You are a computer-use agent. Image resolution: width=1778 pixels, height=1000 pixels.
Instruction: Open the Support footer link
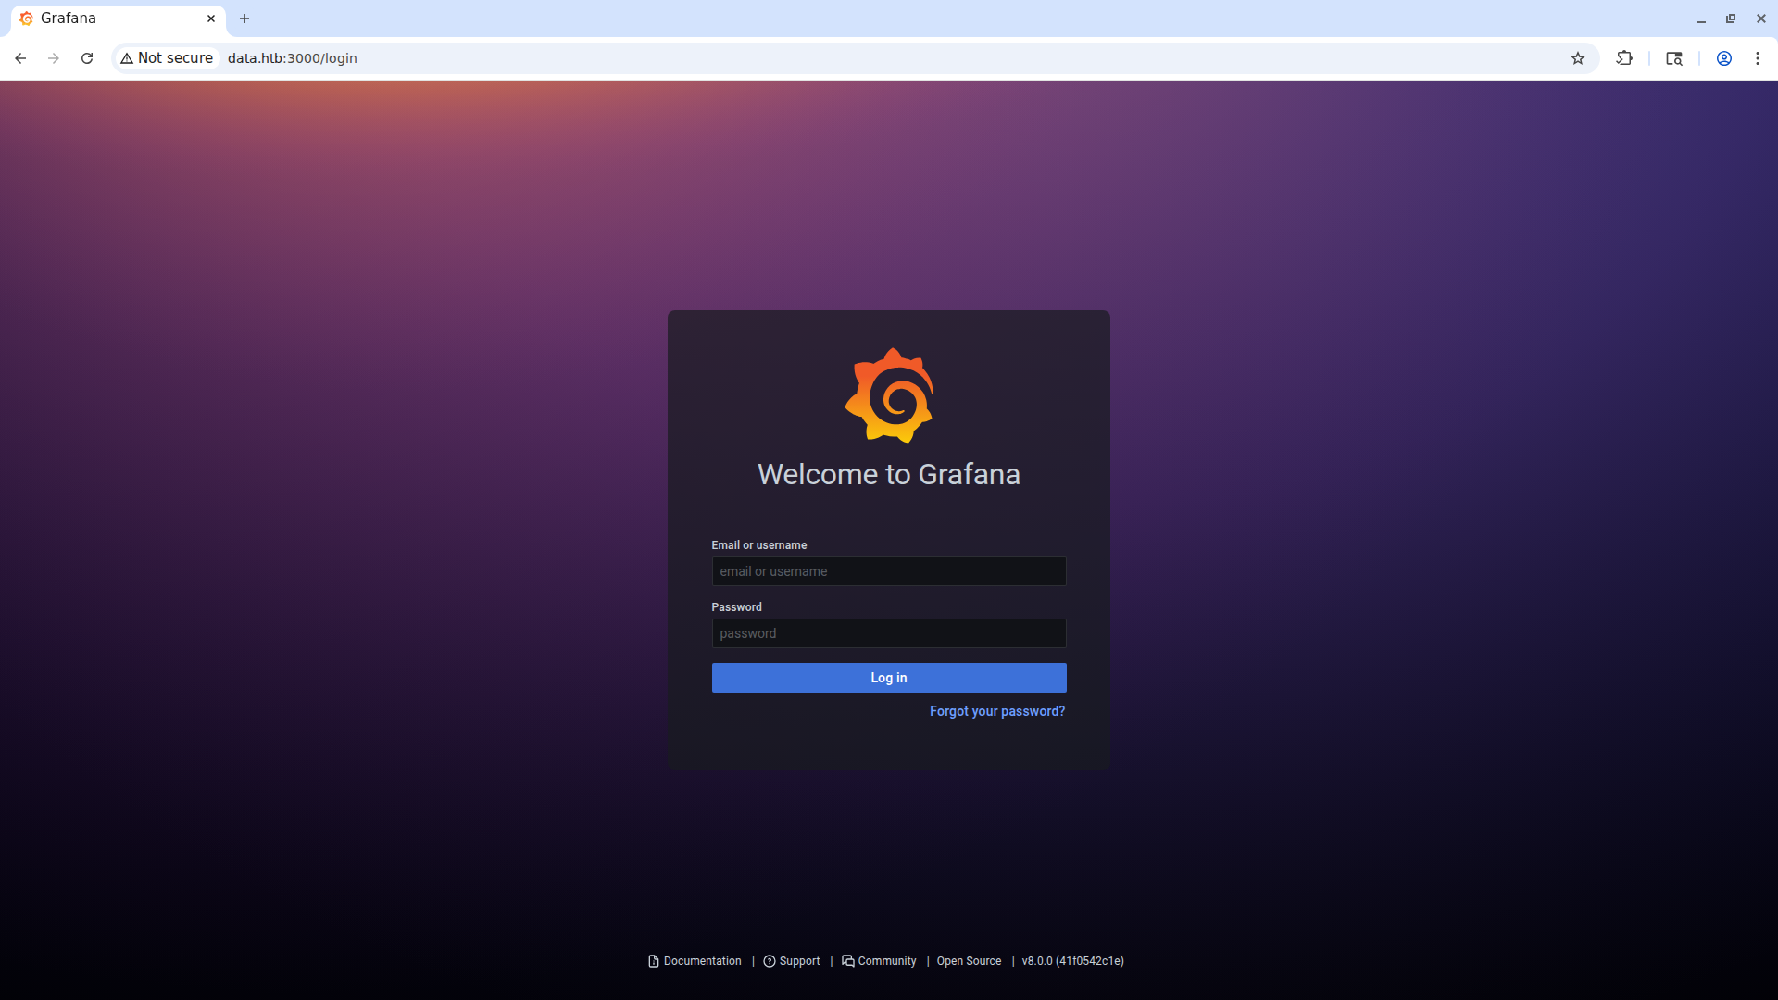[x=792, y=961]
